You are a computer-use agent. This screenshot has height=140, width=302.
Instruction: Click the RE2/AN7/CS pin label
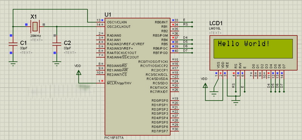[x=117, y=75]
